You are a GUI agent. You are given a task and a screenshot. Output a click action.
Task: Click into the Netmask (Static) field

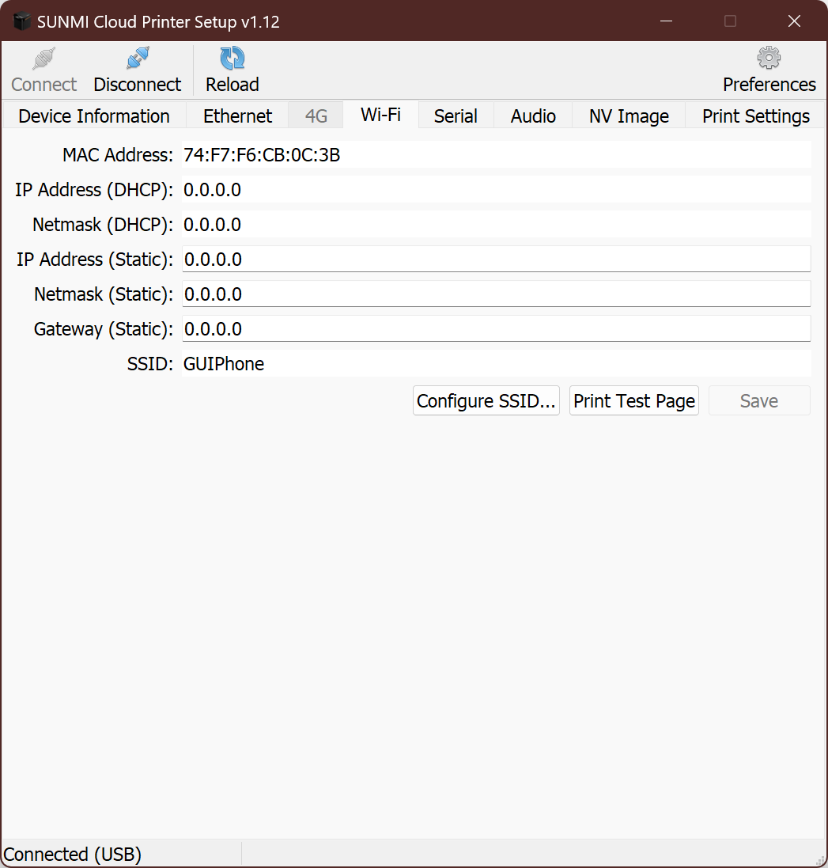pyautogui.click(x=496, y=294)
